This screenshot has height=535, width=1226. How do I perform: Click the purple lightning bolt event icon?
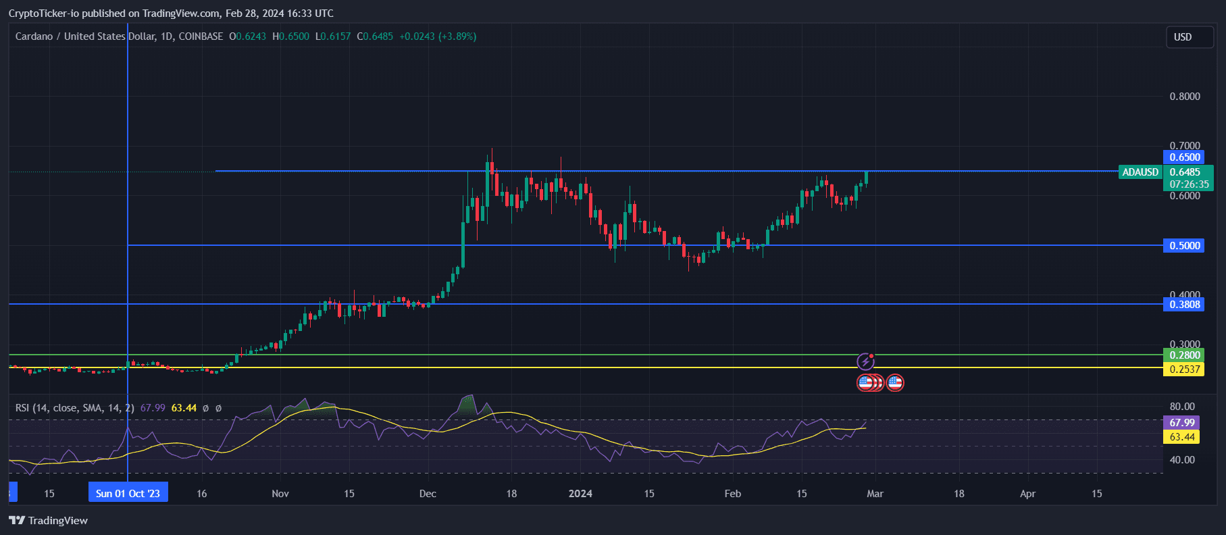click(865, 361)
